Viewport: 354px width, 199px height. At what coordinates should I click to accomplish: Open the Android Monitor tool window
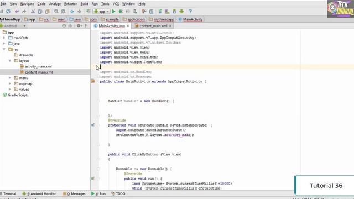39,193
